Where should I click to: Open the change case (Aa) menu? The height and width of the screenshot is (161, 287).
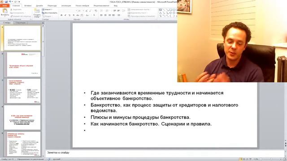tap(87, 15)
